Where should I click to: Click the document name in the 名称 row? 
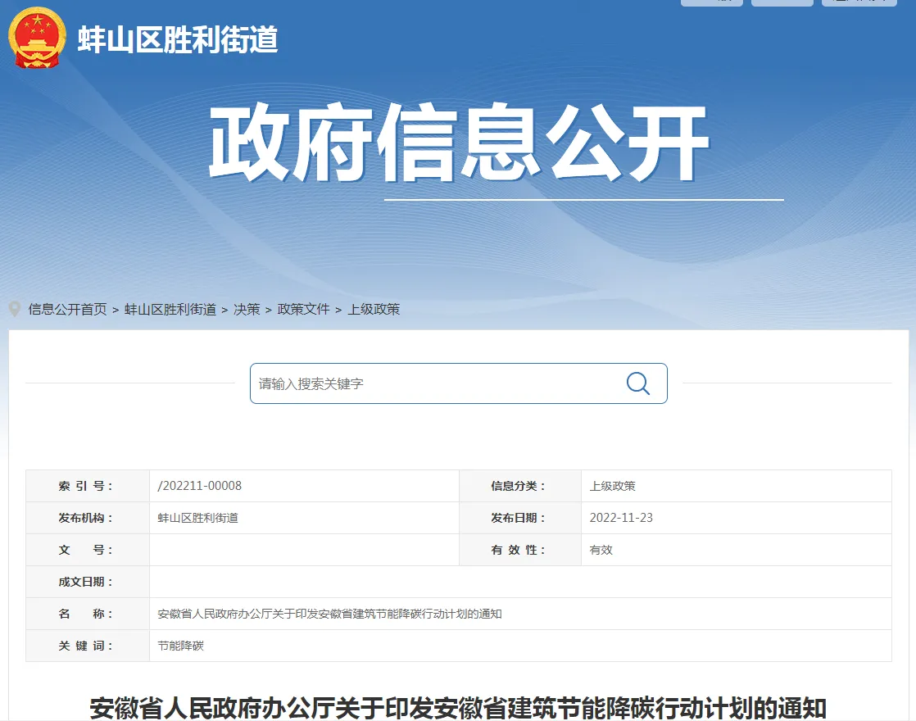tap(329, 614)
